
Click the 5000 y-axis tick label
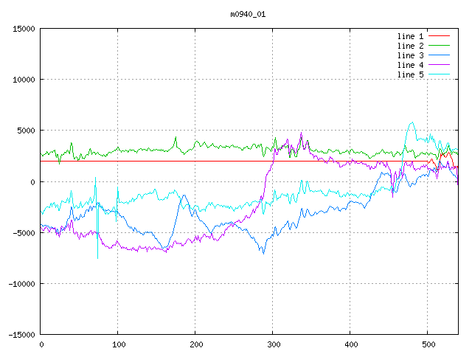click(x=26, y=131)
